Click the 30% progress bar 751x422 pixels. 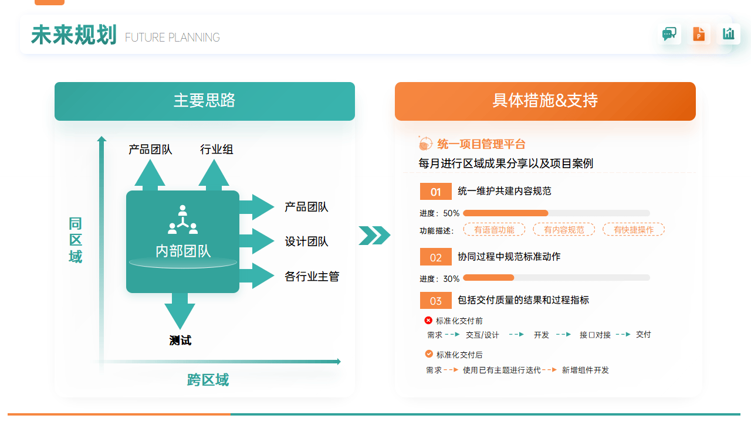pyautogui.click(x=556, y=278)
